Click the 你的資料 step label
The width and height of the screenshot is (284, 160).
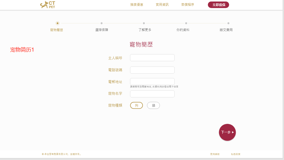click(x=183, y=30)
